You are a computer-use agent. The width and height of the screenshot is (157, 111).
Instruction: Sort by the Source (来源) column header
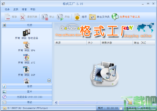point(70,43)
